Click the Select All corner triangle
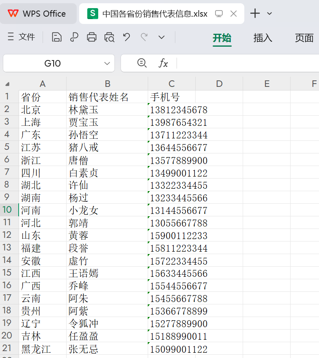Viewport: 319px width, 358px height. click(7, 84)
